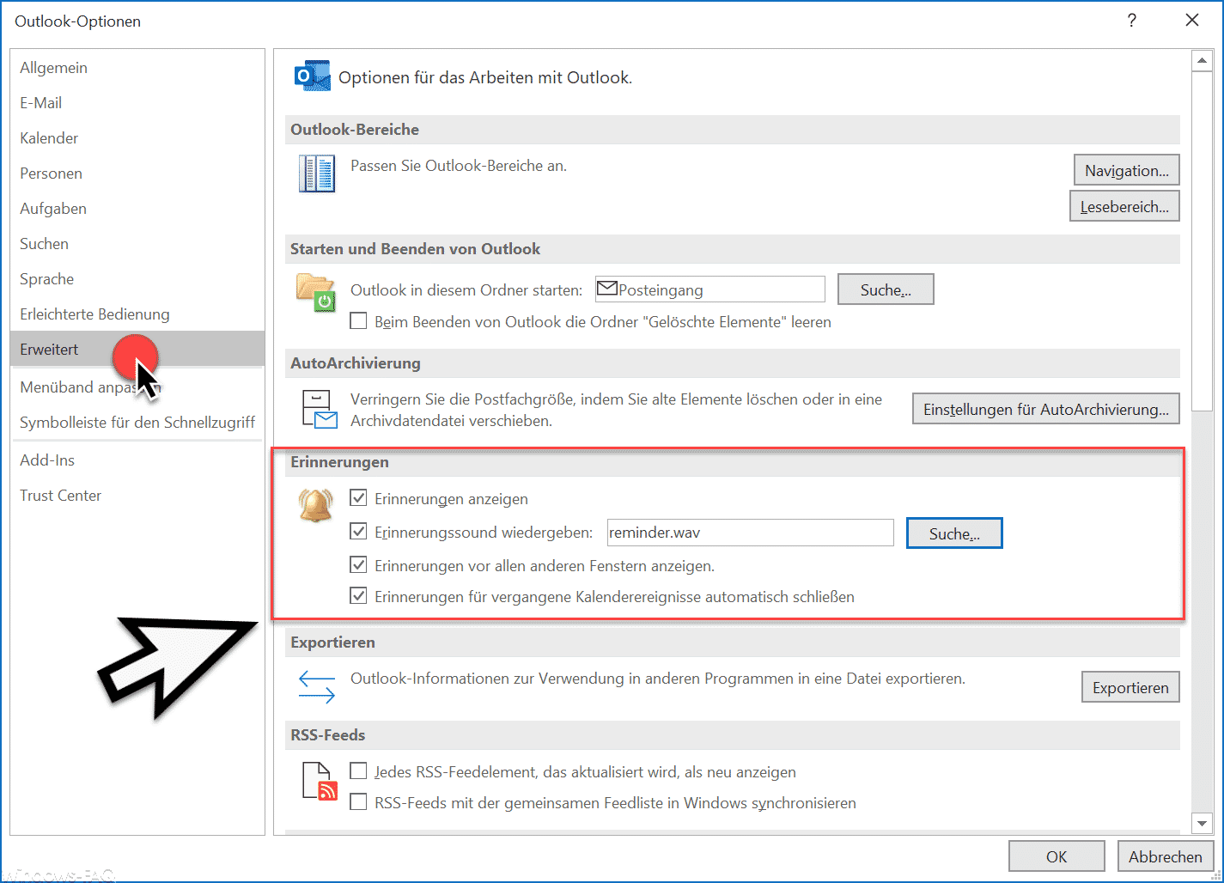Switch to the Personen category
The height and width of the screenshot is (883, 1224).
137,174
